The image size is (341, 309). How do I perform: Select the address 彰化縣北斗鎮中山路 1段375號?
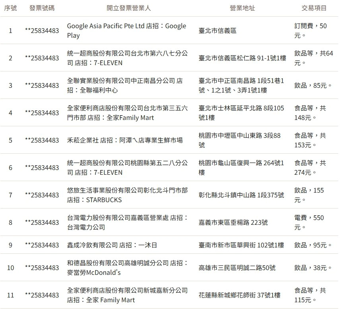(241, 195)
